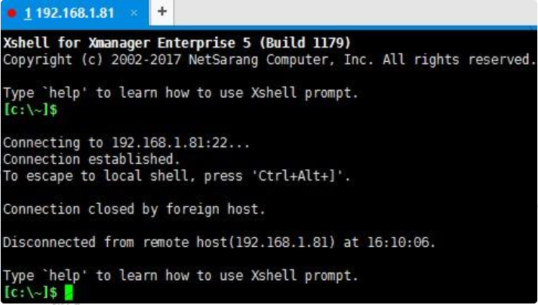
Task: Click the 16:10:06 disconnect timestamp
Action: (401, 242)
